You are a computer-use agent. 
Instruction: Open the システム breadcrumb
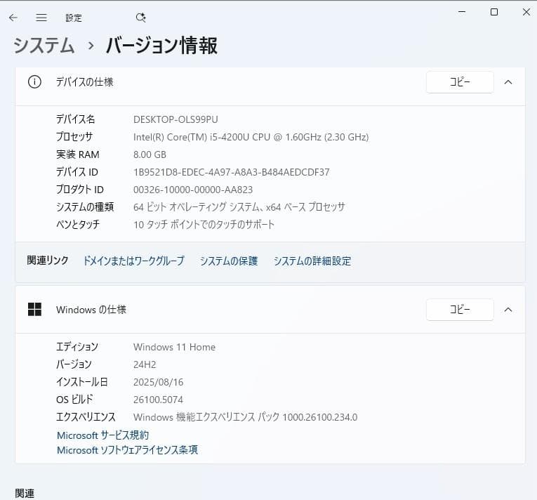pyautogui.click(x=44, y=46)
